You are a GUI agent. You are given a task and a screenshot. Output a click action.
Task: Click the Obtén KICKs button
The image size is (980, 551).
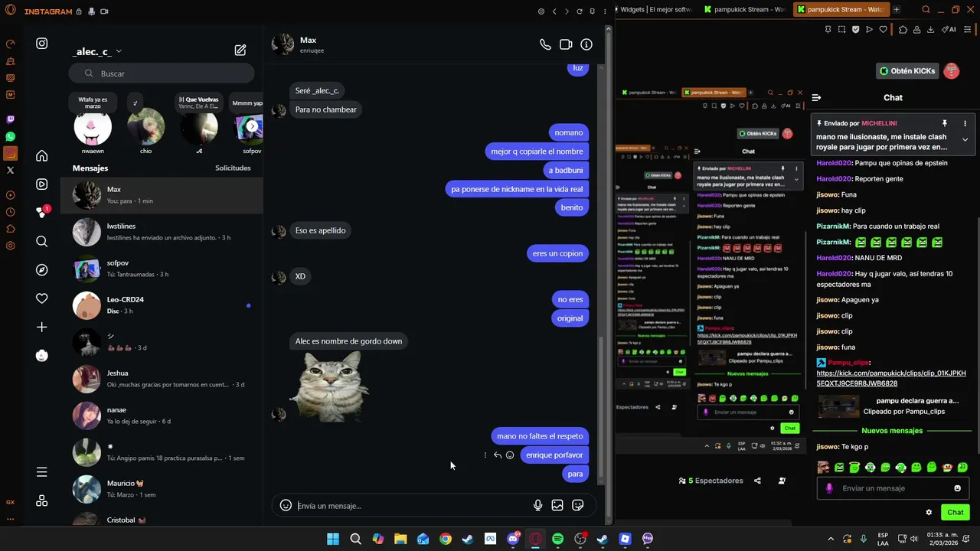908,71
